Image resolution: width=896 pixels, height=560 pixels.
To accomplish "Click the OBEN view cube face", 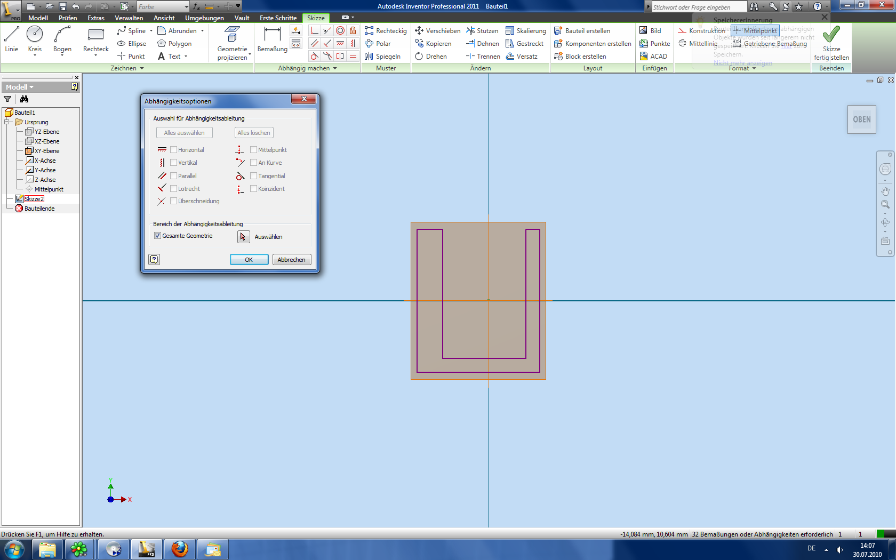I will tap(861, 119).
